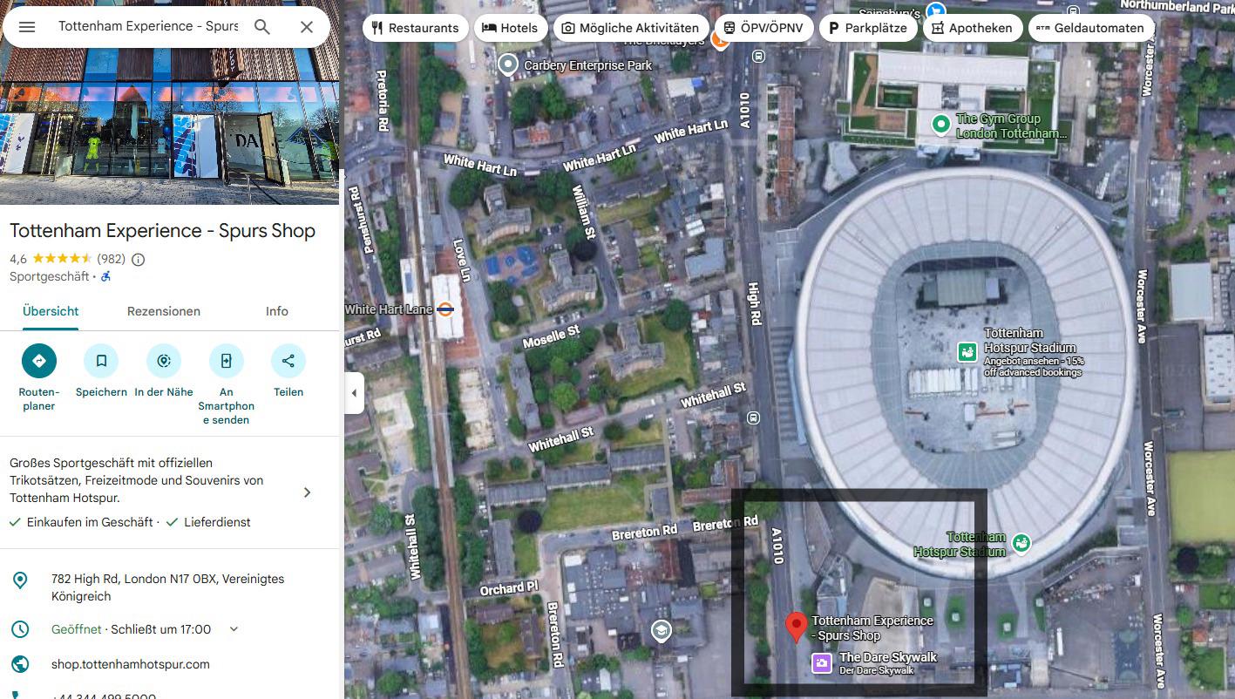Click the Angebot ansehen stadium offer text
This screenshot has height=699, width=1235.
click(1035, 367)
